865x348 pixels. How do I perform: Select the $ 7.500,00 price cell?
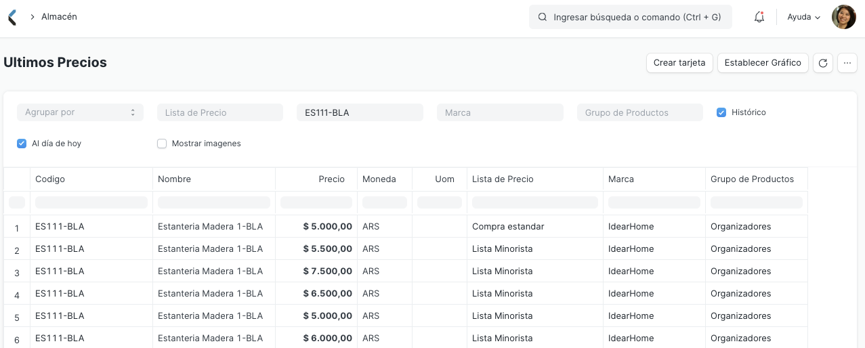coord(316,271)
